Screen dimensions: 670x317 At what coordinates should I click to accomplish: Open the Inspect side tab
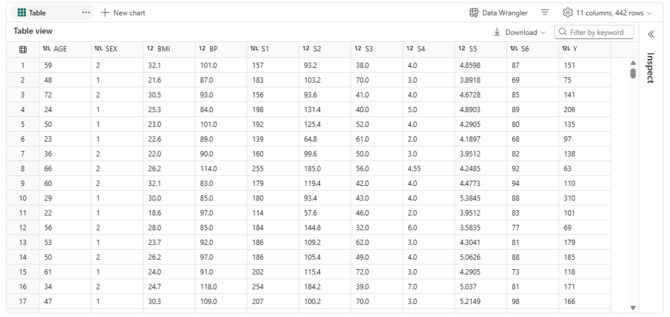pyautogui.click(x=650, y=68)
